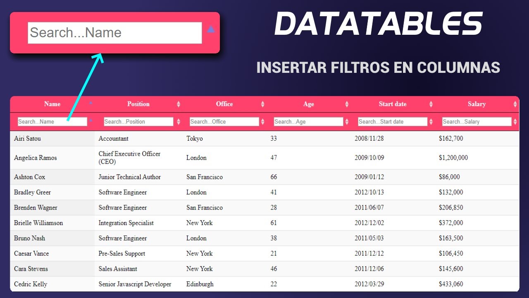Click the ascending sort arrow beside Name header
This screenshot has height=298, width=529.
91,103
